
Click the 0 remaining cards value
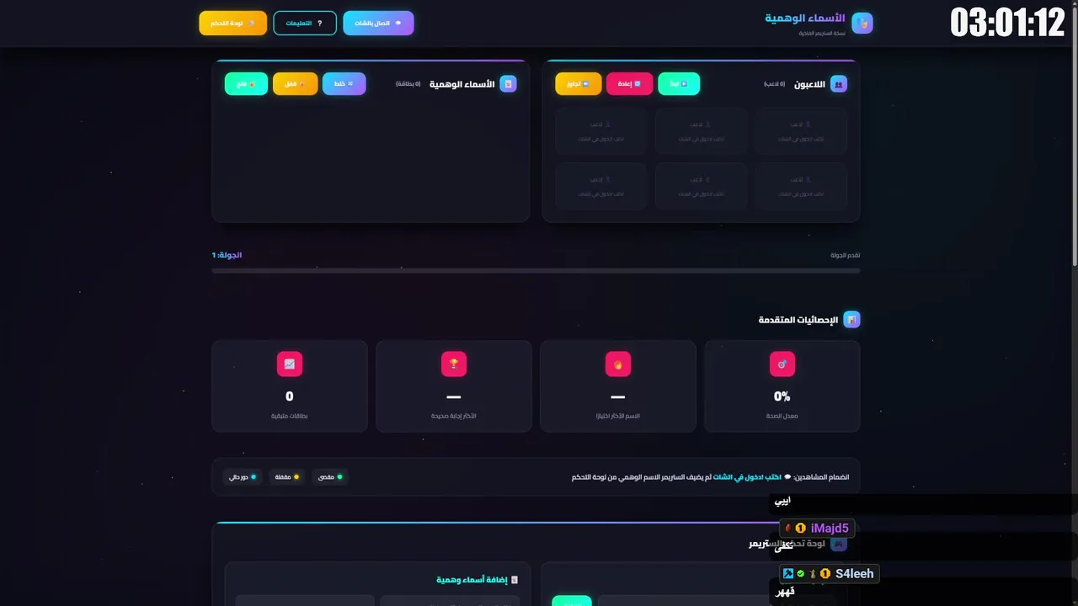coord(290,396)
